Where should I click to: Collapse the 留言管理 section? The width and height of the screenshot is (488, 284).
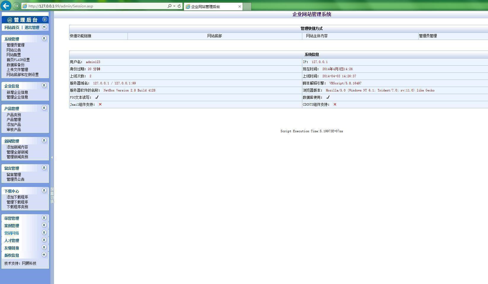point(44,168)
